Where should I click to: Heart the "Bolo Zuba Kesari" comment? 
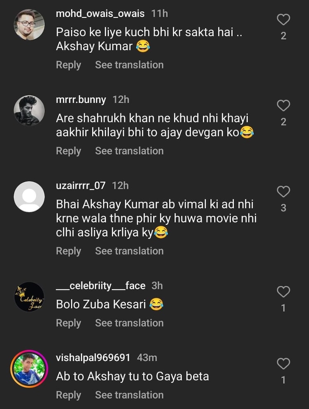click(x=283, y=291)
